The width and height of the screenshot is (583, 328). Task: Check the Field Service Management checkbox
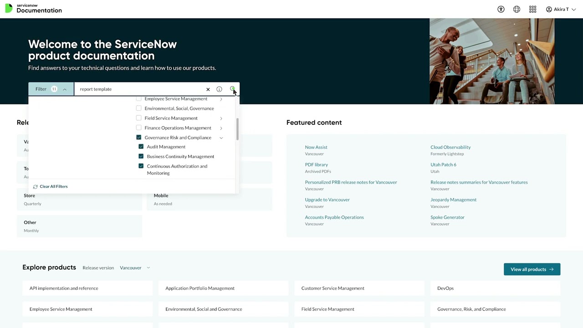pos(138,118)
